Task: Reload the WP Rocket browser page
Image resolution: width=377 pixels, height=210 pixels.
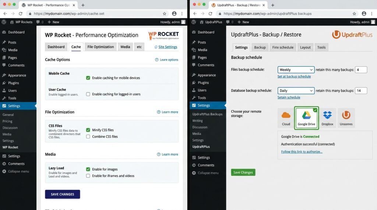Action: point(21,14)
